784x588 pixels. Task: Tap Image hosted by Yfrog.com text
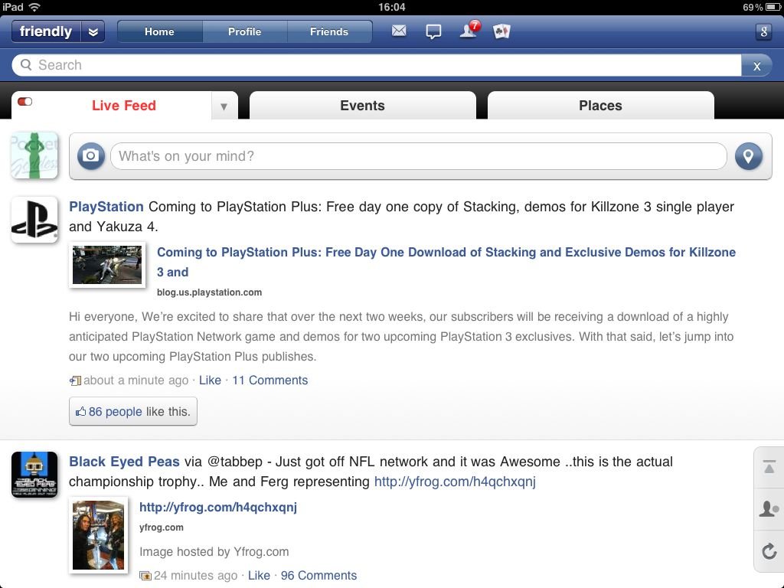click(x=214, y=551)
